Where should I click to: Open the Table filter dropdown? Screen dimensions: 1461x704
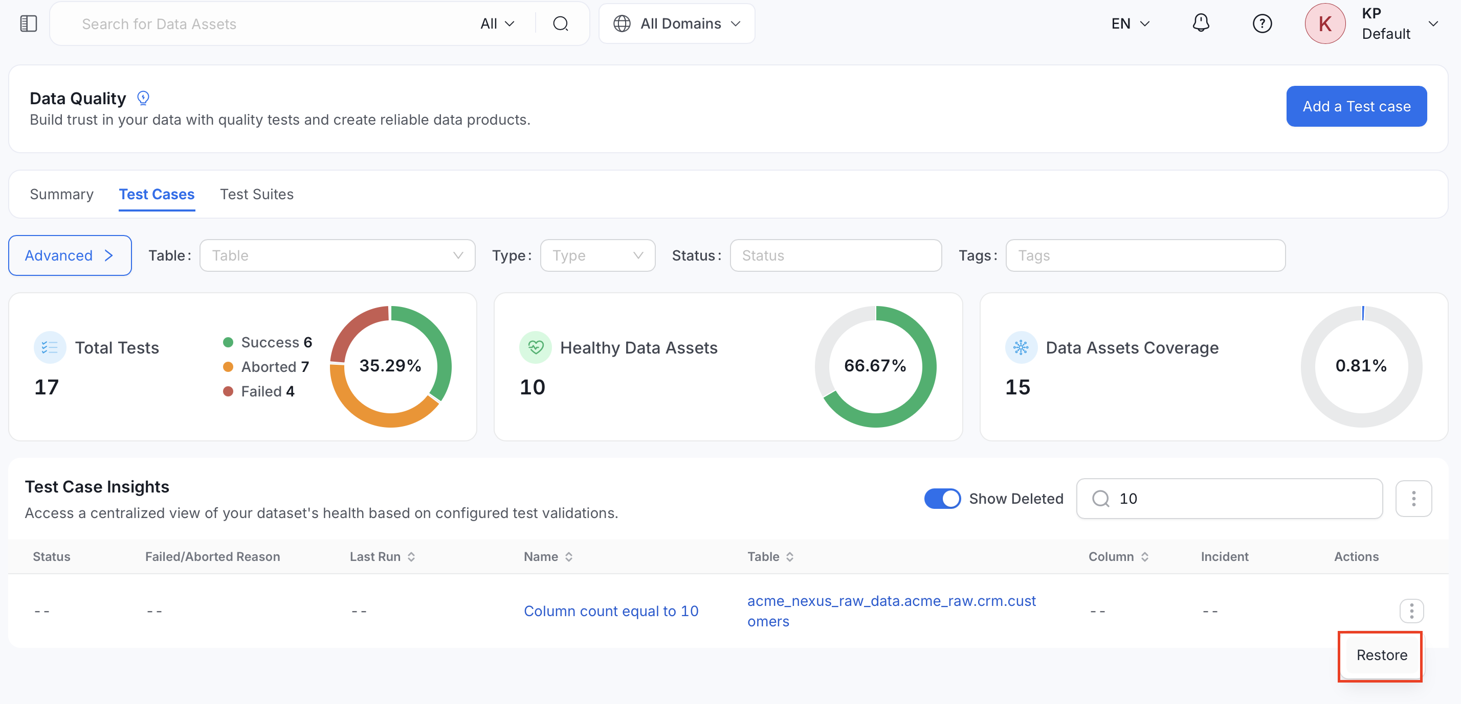(x=337, y=255)
